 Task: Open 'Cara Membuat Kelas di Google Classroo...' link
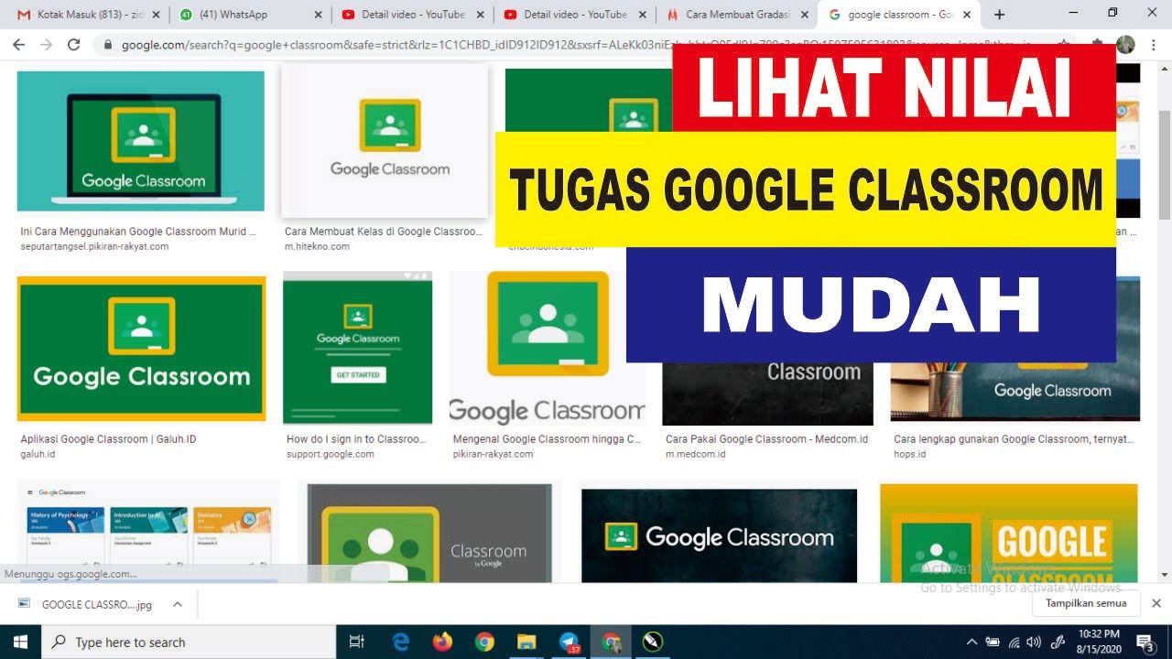[383, 232]
